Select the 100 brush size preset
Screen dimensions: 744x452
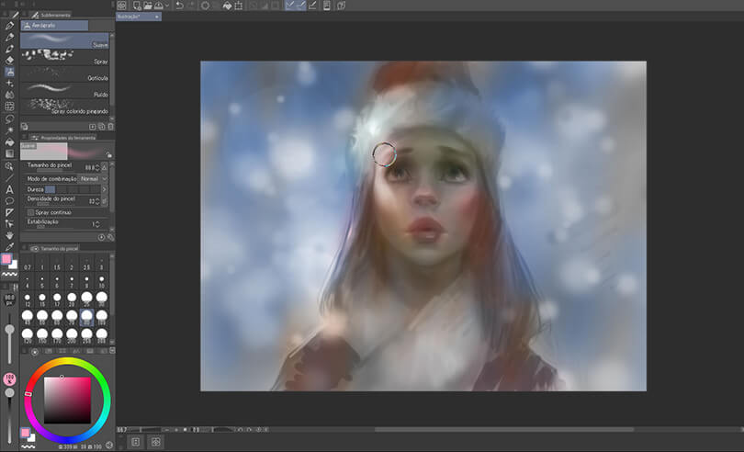click(102, 316)
